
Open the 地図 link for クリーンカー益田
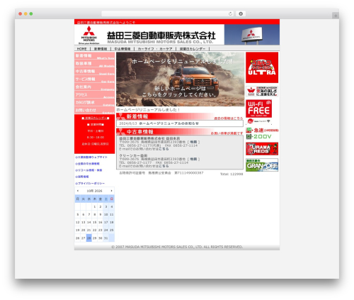[193, 159]
